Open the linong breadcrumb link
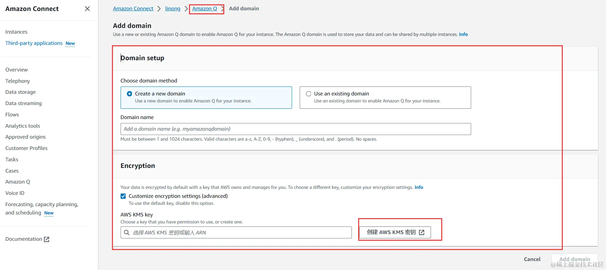 click(x=173, y=9)
